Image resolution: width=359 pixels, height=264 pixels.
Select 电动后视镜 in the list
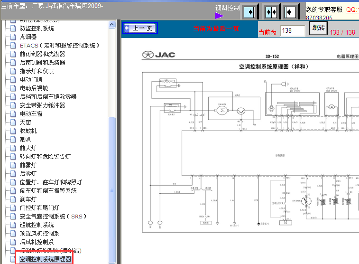34,88
